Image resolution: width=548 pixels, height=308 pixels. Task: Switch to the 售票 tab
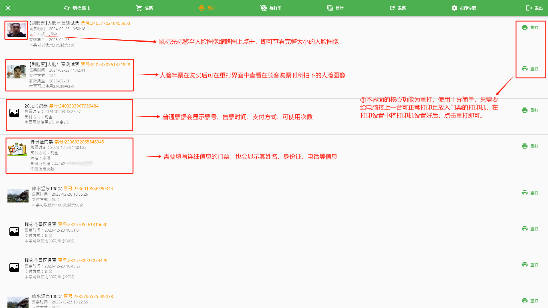point(144,8)
